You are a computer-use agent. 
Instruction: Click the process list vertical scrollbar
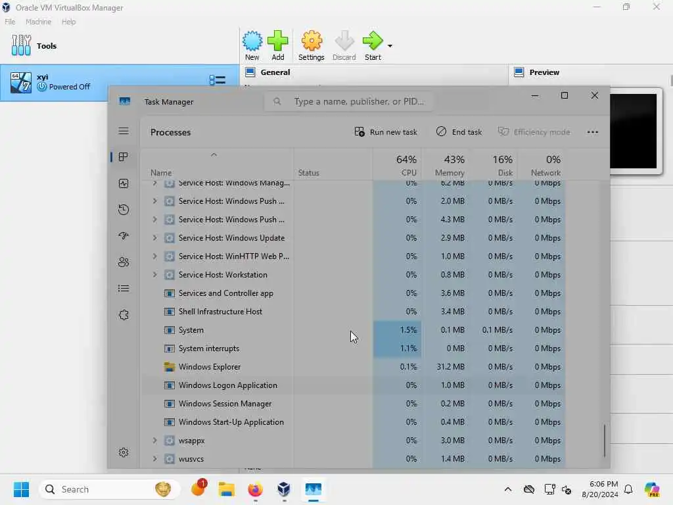(605, 440)
